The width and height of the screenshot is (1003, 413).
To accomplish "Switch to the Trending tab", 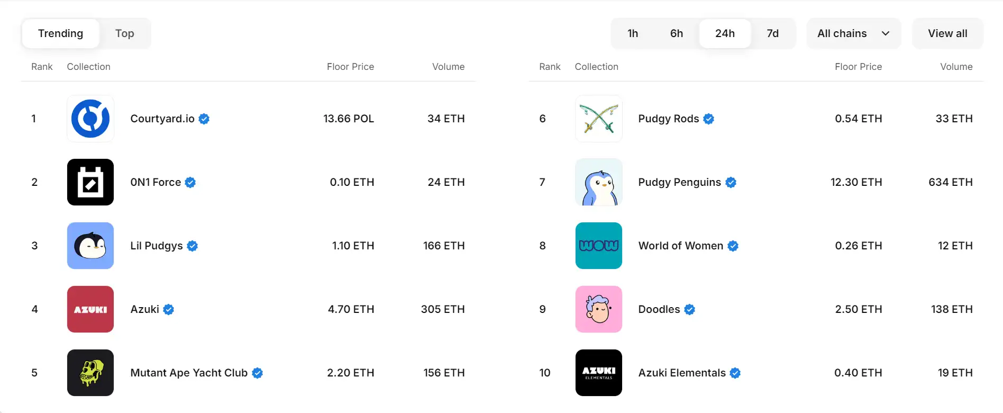I will [x=60, y=33].
